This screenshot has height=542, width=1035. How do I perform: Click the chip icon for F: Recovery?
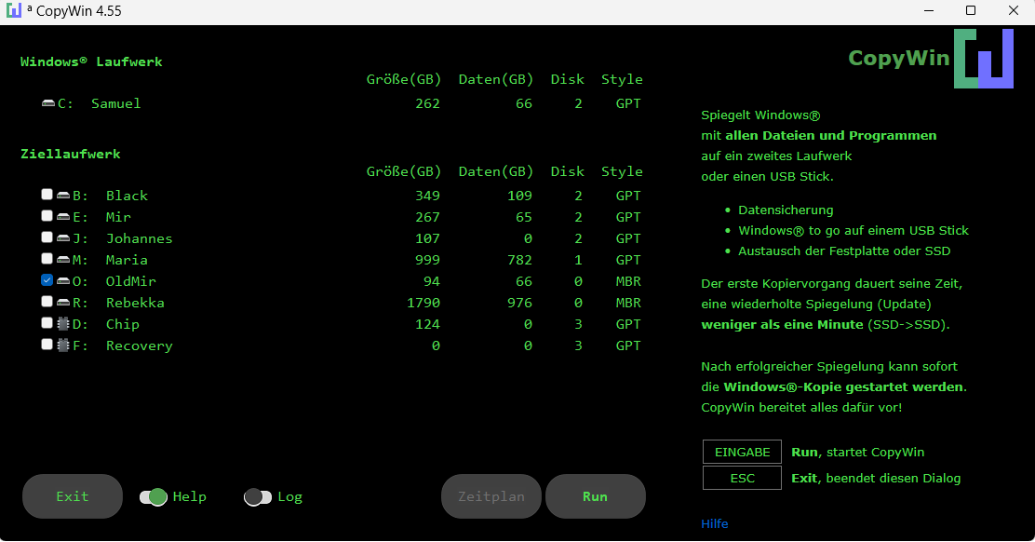coord(63,346)
